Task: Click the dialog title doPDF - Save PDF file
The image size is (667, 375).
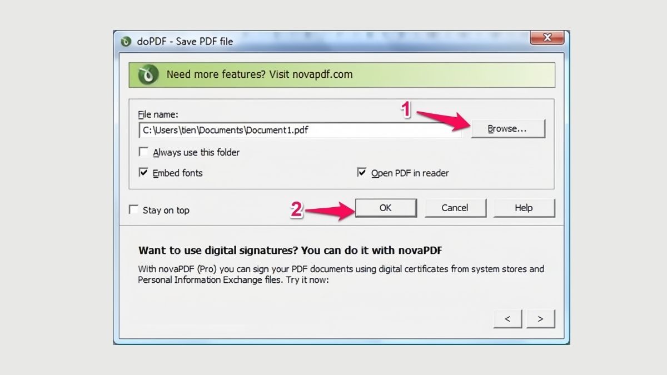Action: point(185,42)
